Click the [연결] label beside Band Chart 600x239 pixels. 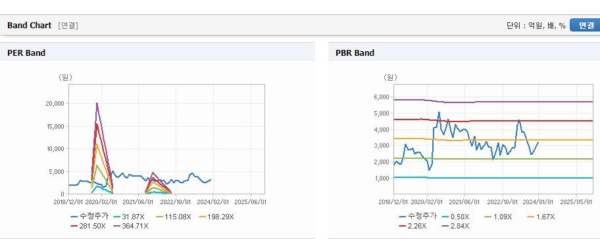[x=68, y=26]
